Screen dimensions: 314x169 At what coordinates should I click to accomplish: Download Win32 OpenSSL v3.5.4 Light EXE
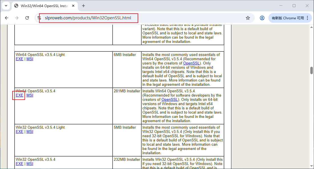click(x=19, y=132)
